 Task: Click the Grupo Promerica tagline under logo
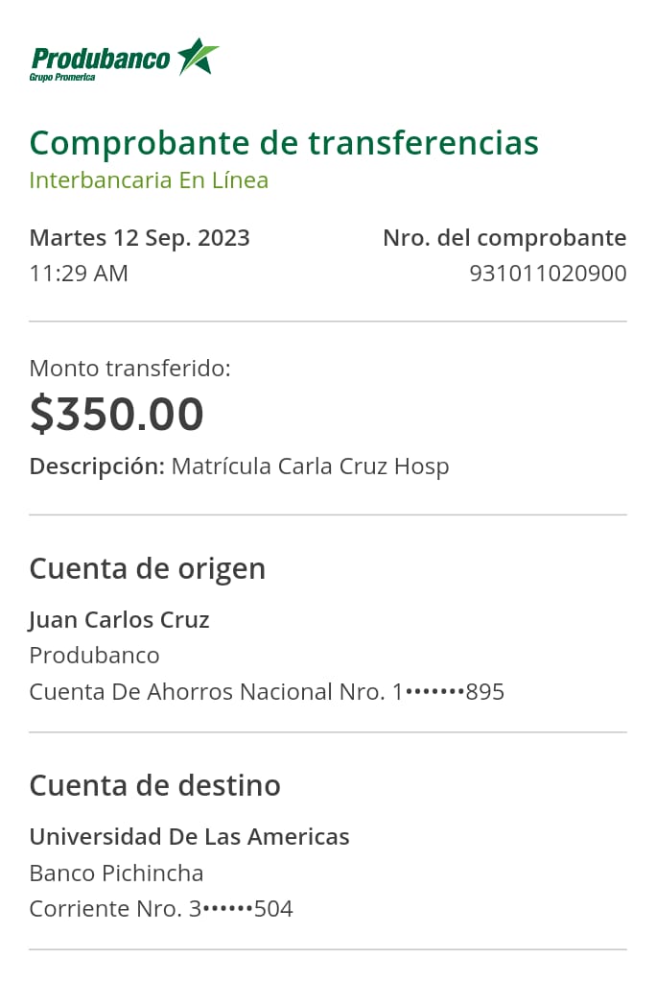[x=62, y=77]
